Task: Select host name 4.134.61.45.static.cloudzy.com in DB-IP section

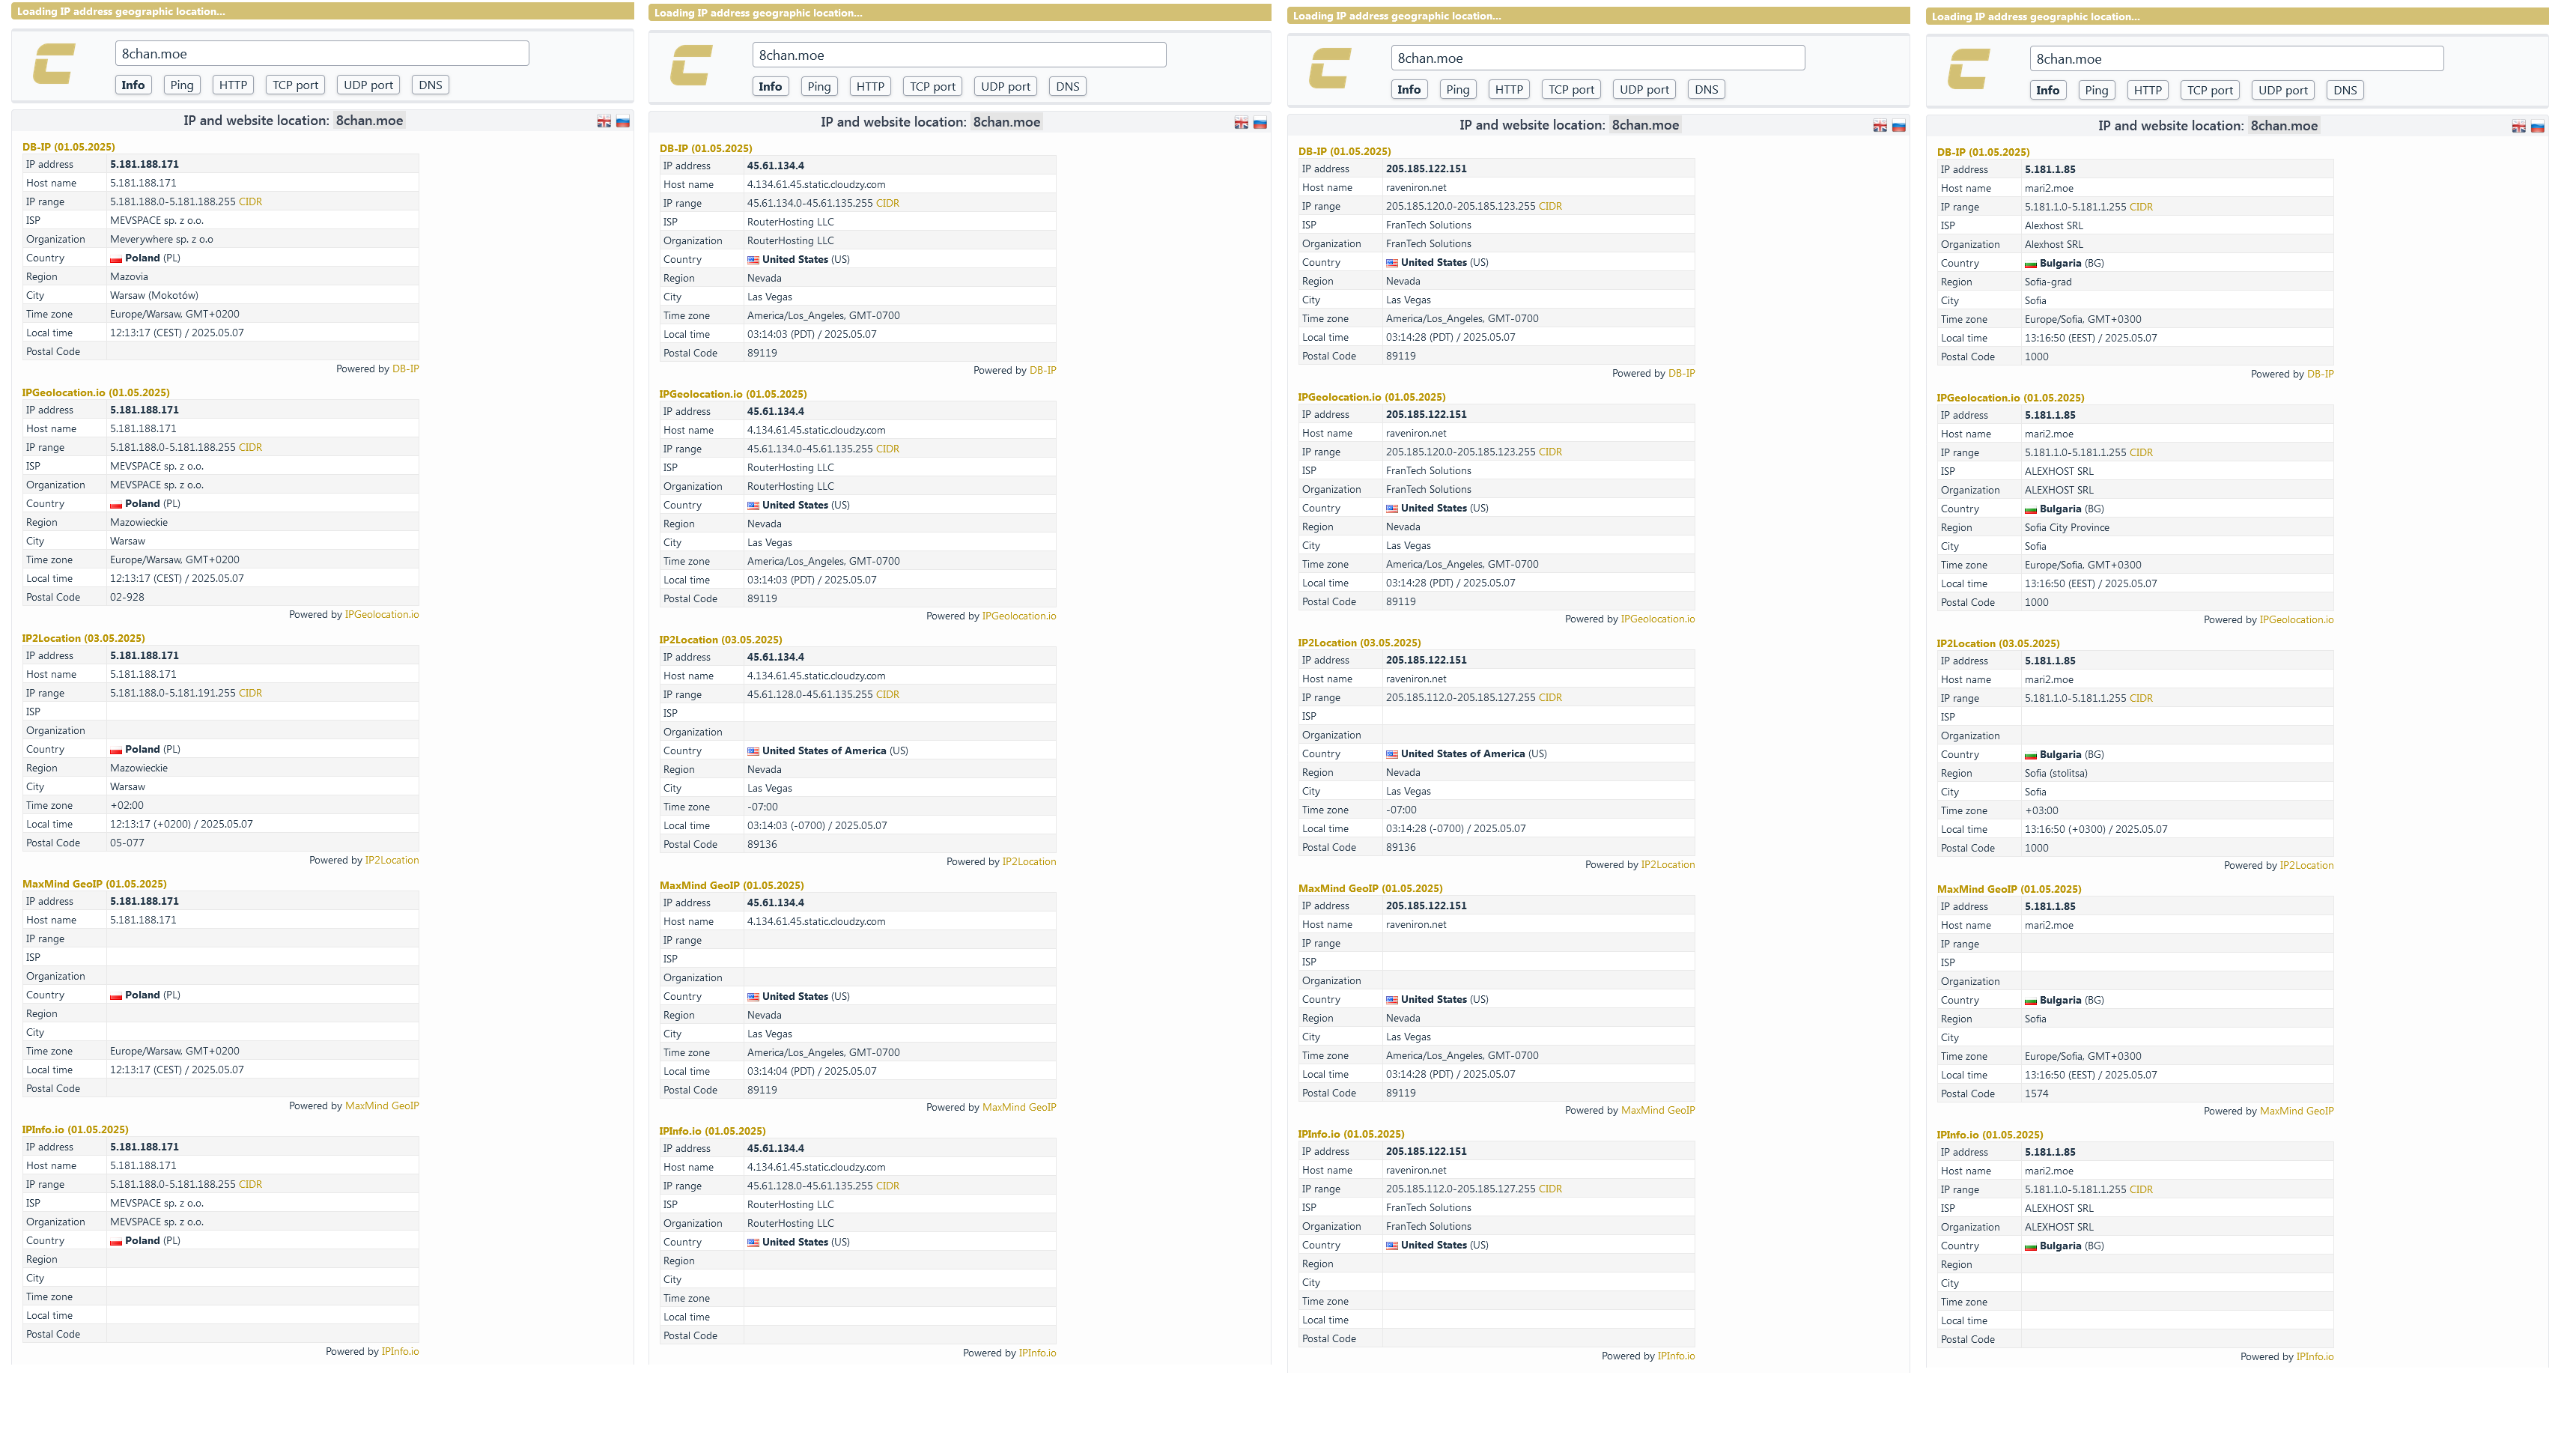Action: 816,185
